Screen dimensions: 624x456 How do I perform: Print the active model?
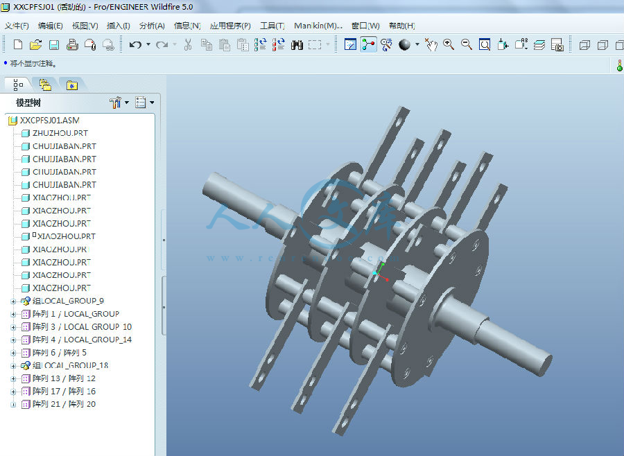click(x=72, y=44)
